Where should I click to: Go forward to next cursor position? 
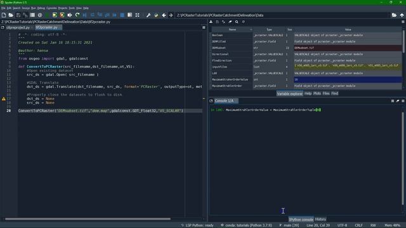tap(171, 15)
